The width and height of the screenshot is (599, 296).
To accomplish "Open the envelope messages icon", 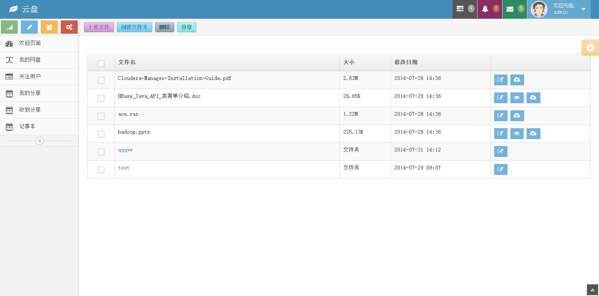I will tap(510, 9).
